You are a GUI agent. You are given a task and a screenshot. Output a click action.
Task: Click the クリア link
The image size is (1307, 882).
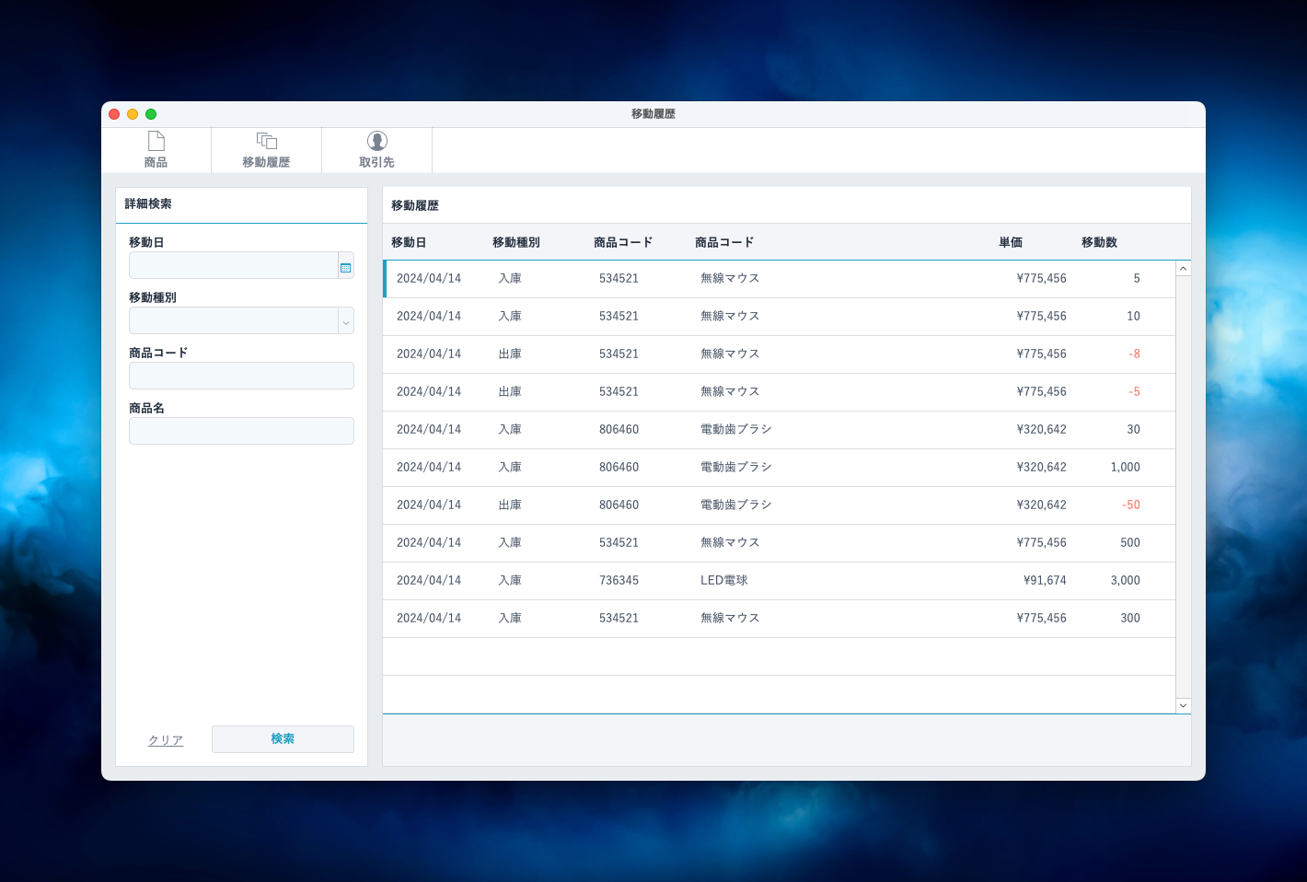pos(165,739)
